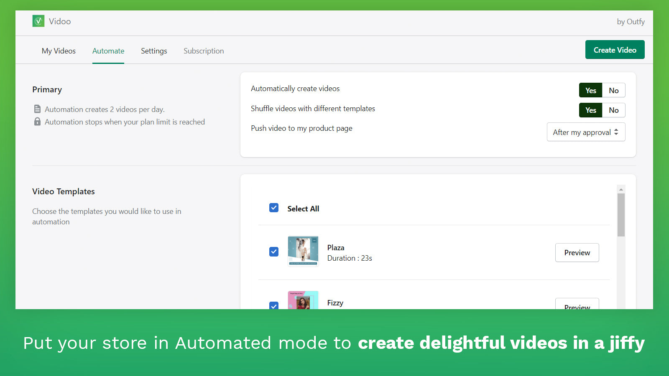
Task: Click the Create Video button
Action: coord(615,49)
